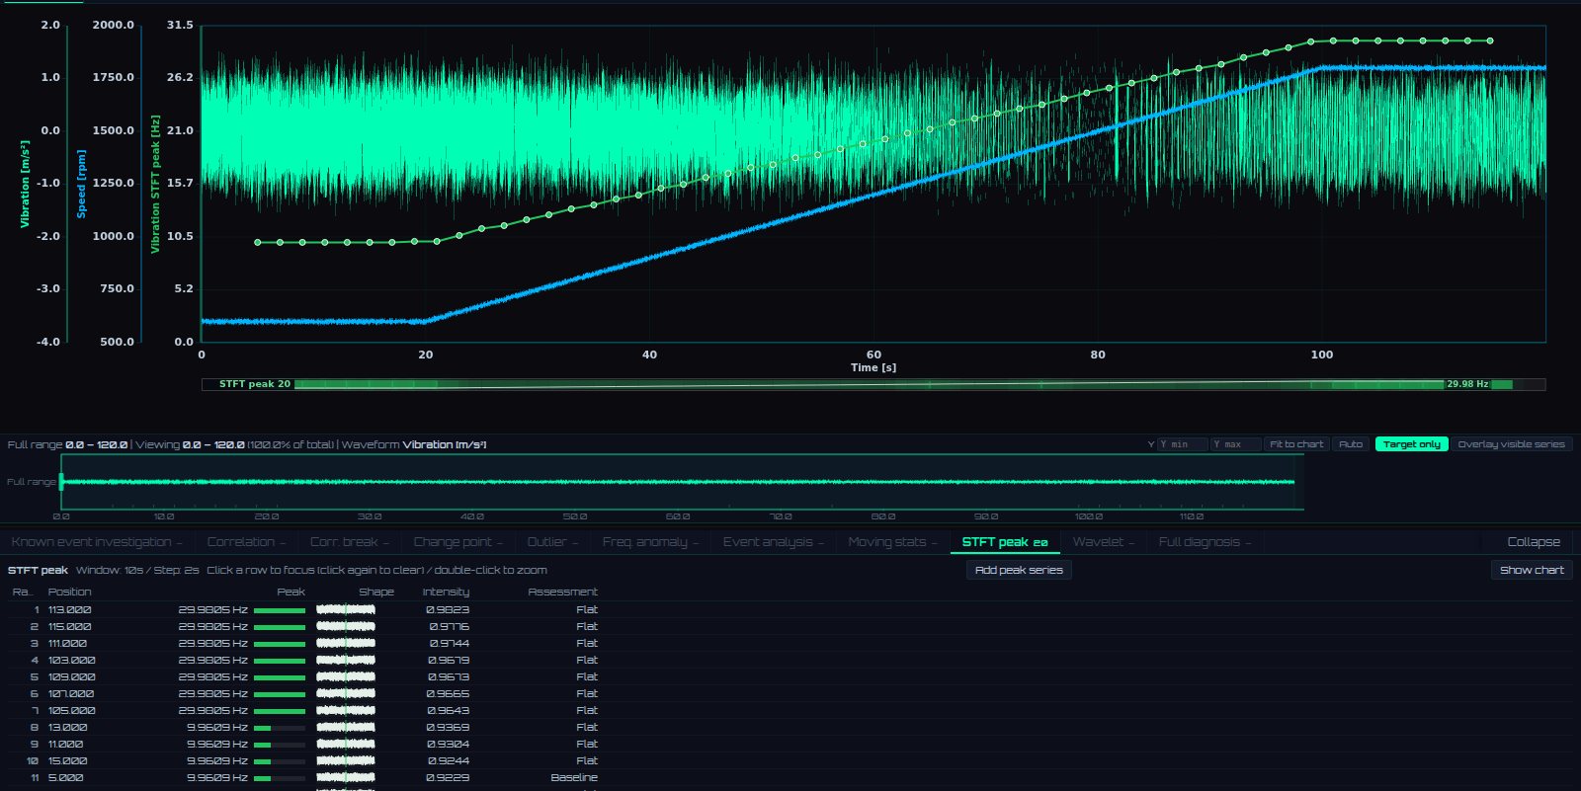
Task: Switch to the Full diagnosis tab
Action: 1205,542
